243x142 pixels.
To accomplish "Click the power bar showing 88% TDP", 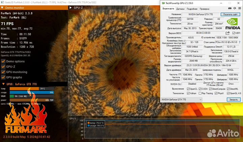I will [32, 100].
